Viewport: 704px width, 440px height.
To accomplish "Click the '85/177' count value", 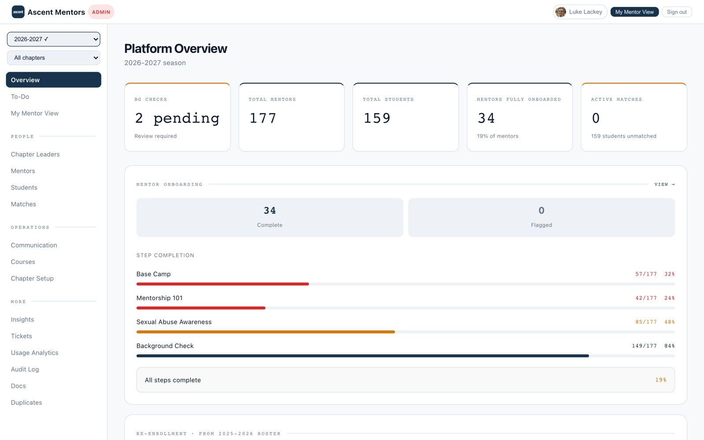I will [x=646, y=322].
